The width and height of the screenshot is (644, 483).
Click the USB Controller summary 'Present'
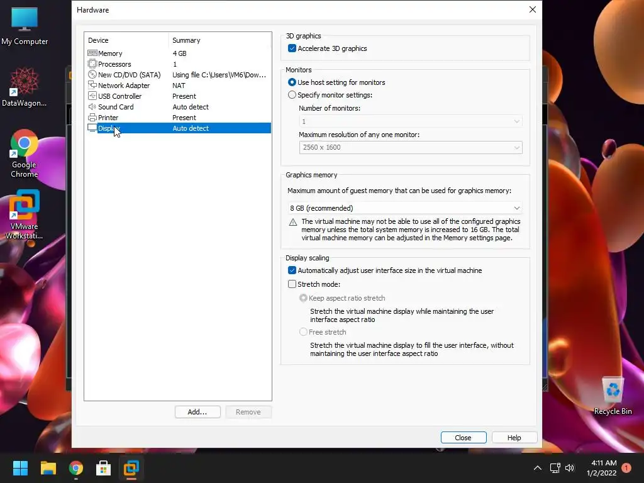(x=184, y=96)
